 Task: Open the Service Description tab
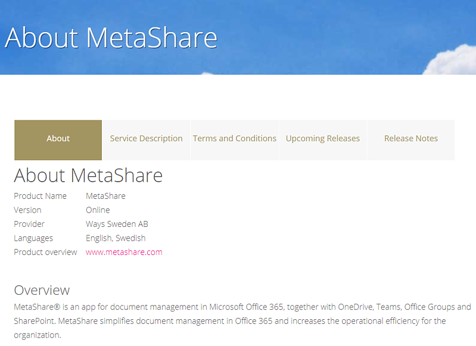(146, 140)
